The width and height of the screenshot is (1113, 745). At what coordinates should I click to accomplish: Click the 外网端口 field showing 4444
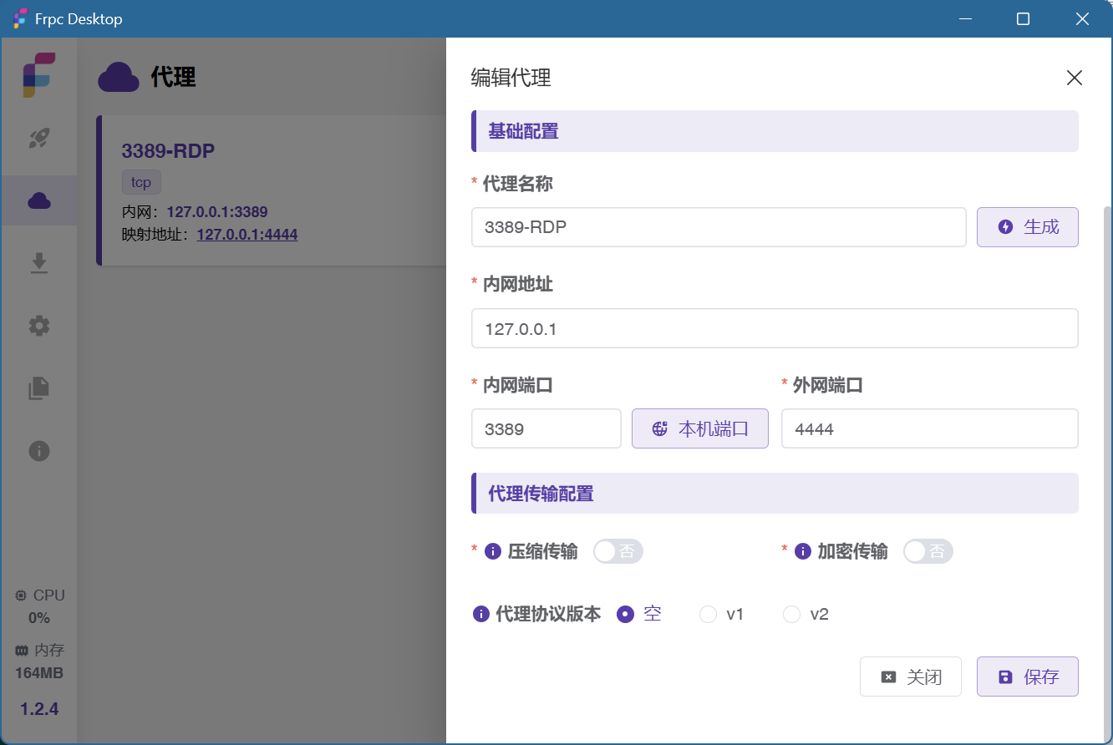[929, 429]
